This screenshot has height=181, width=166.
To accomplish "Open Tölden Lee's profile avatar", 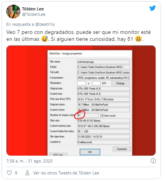I will (x=13, y=12).
